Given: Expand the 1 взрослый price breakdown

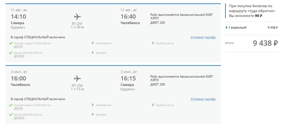Looking at the screenshot, I should point(236,27).
